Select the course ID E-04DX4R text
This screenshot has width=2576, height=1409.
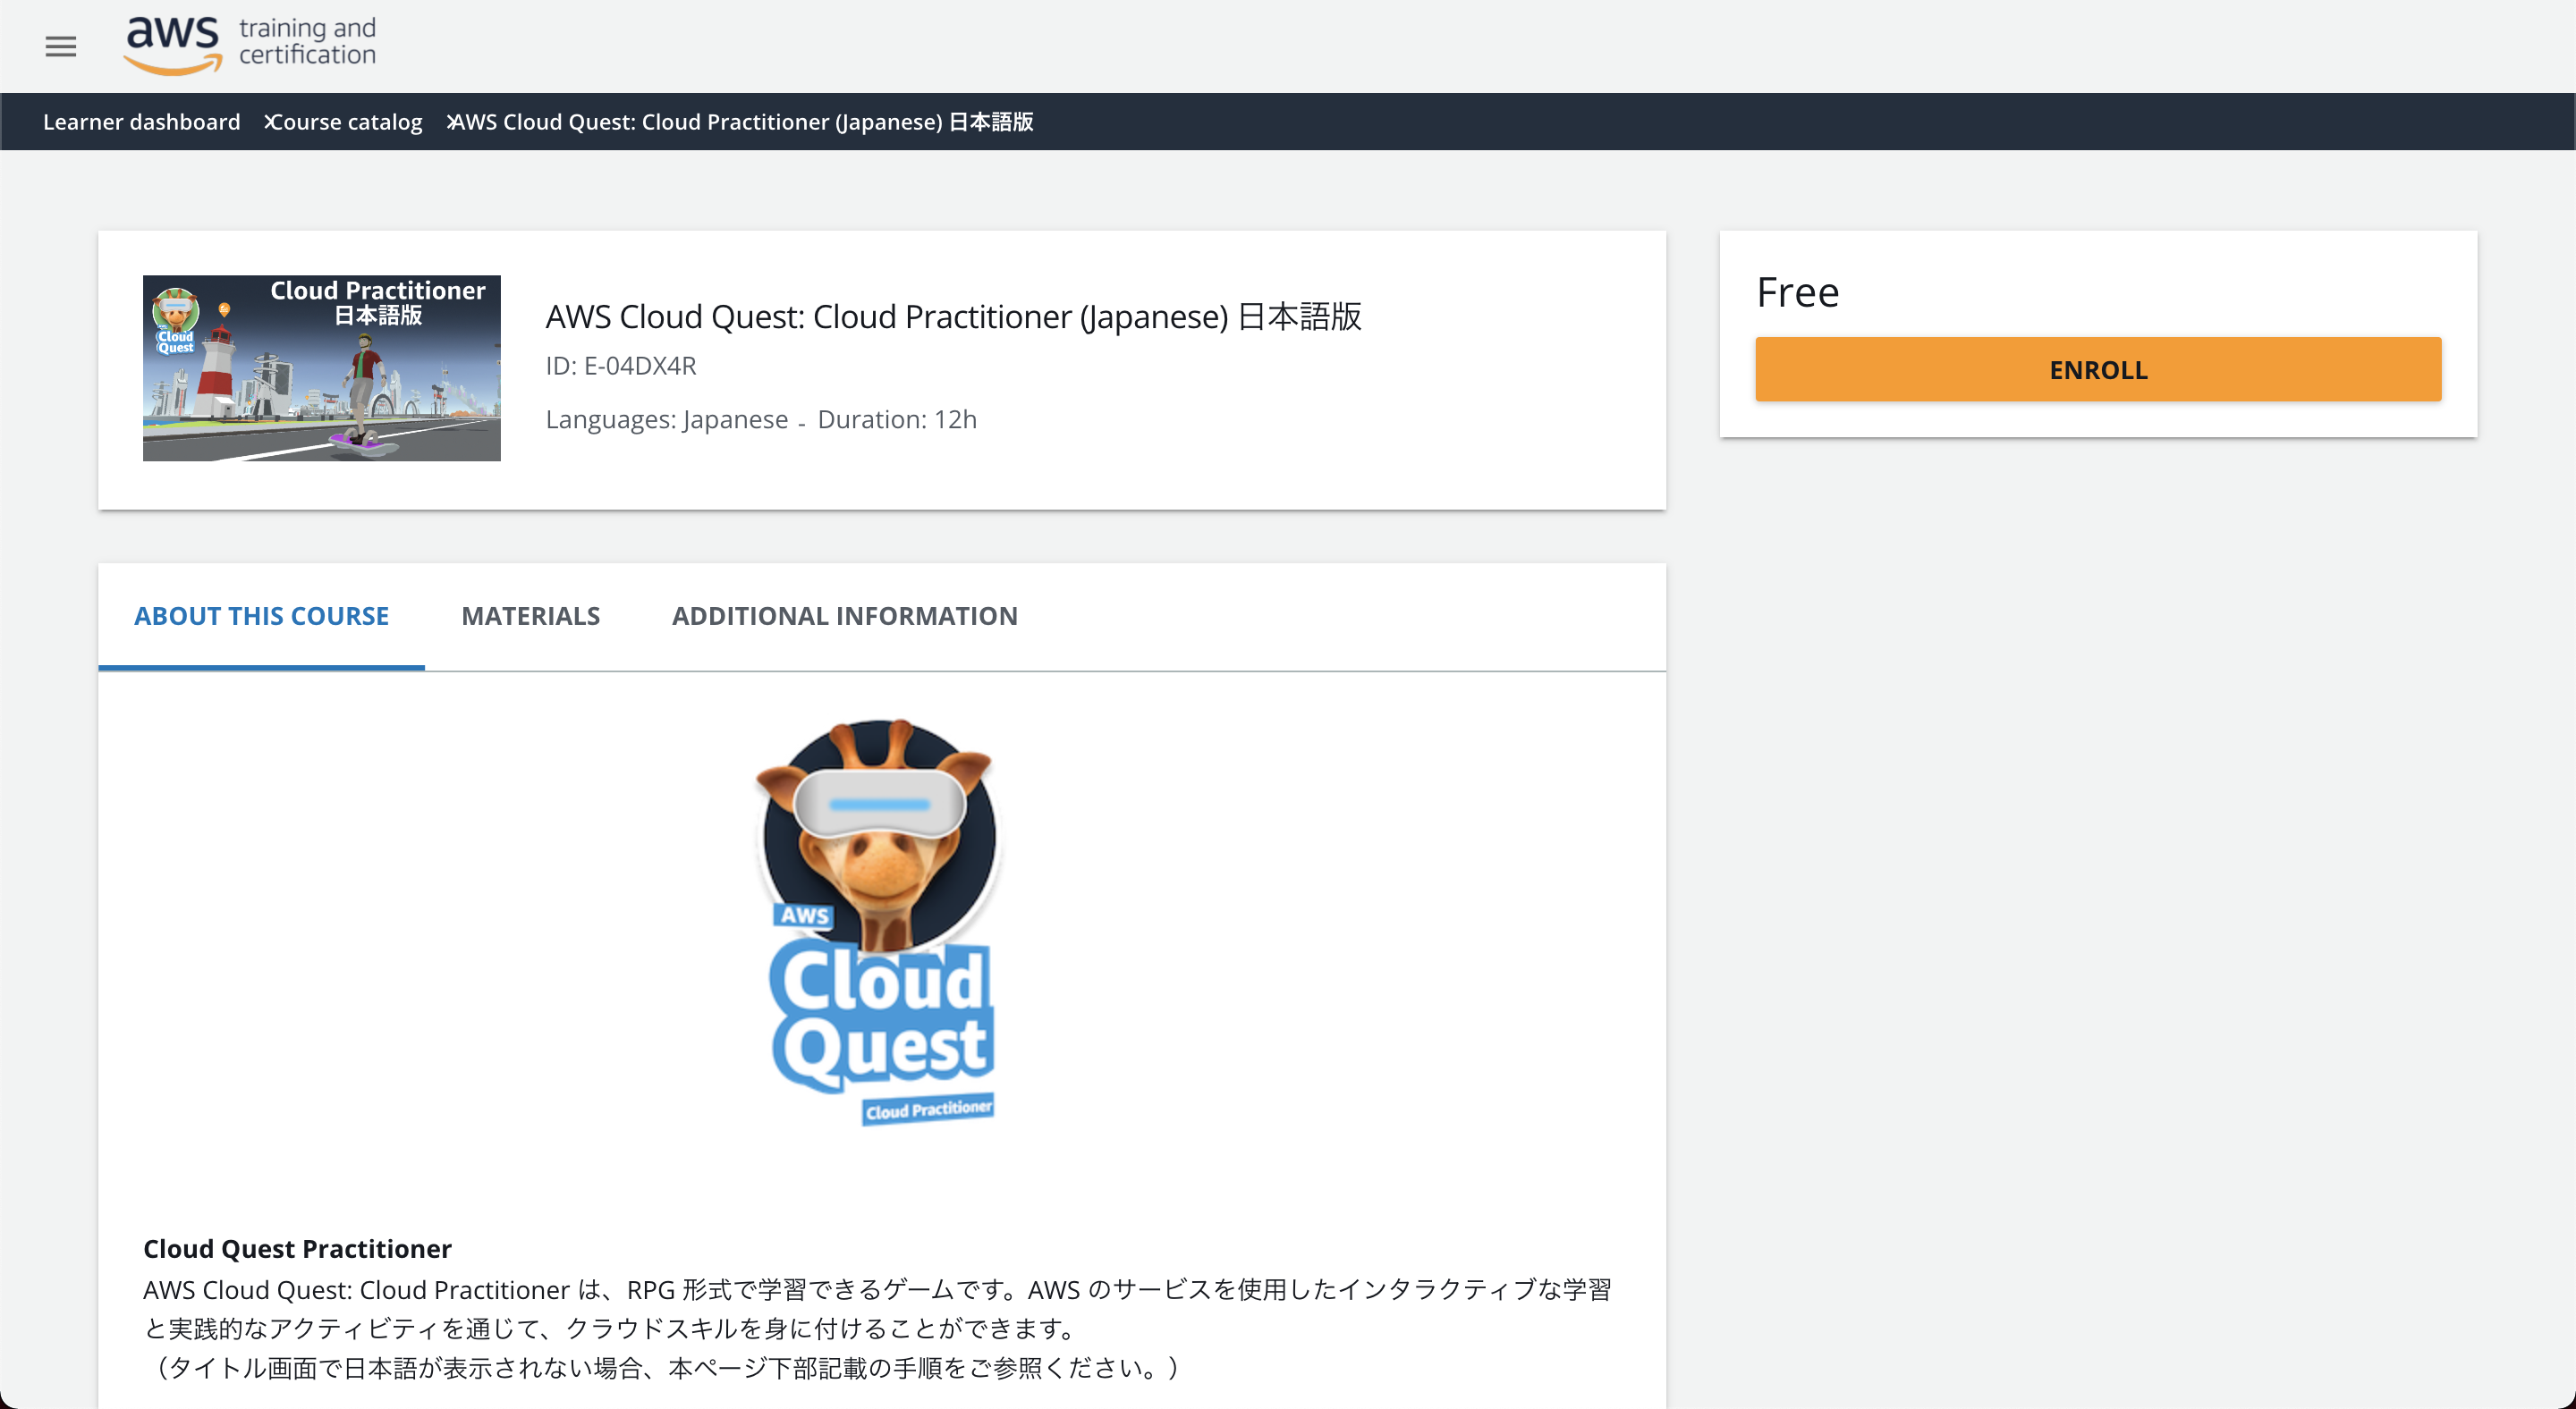point(620,366)
